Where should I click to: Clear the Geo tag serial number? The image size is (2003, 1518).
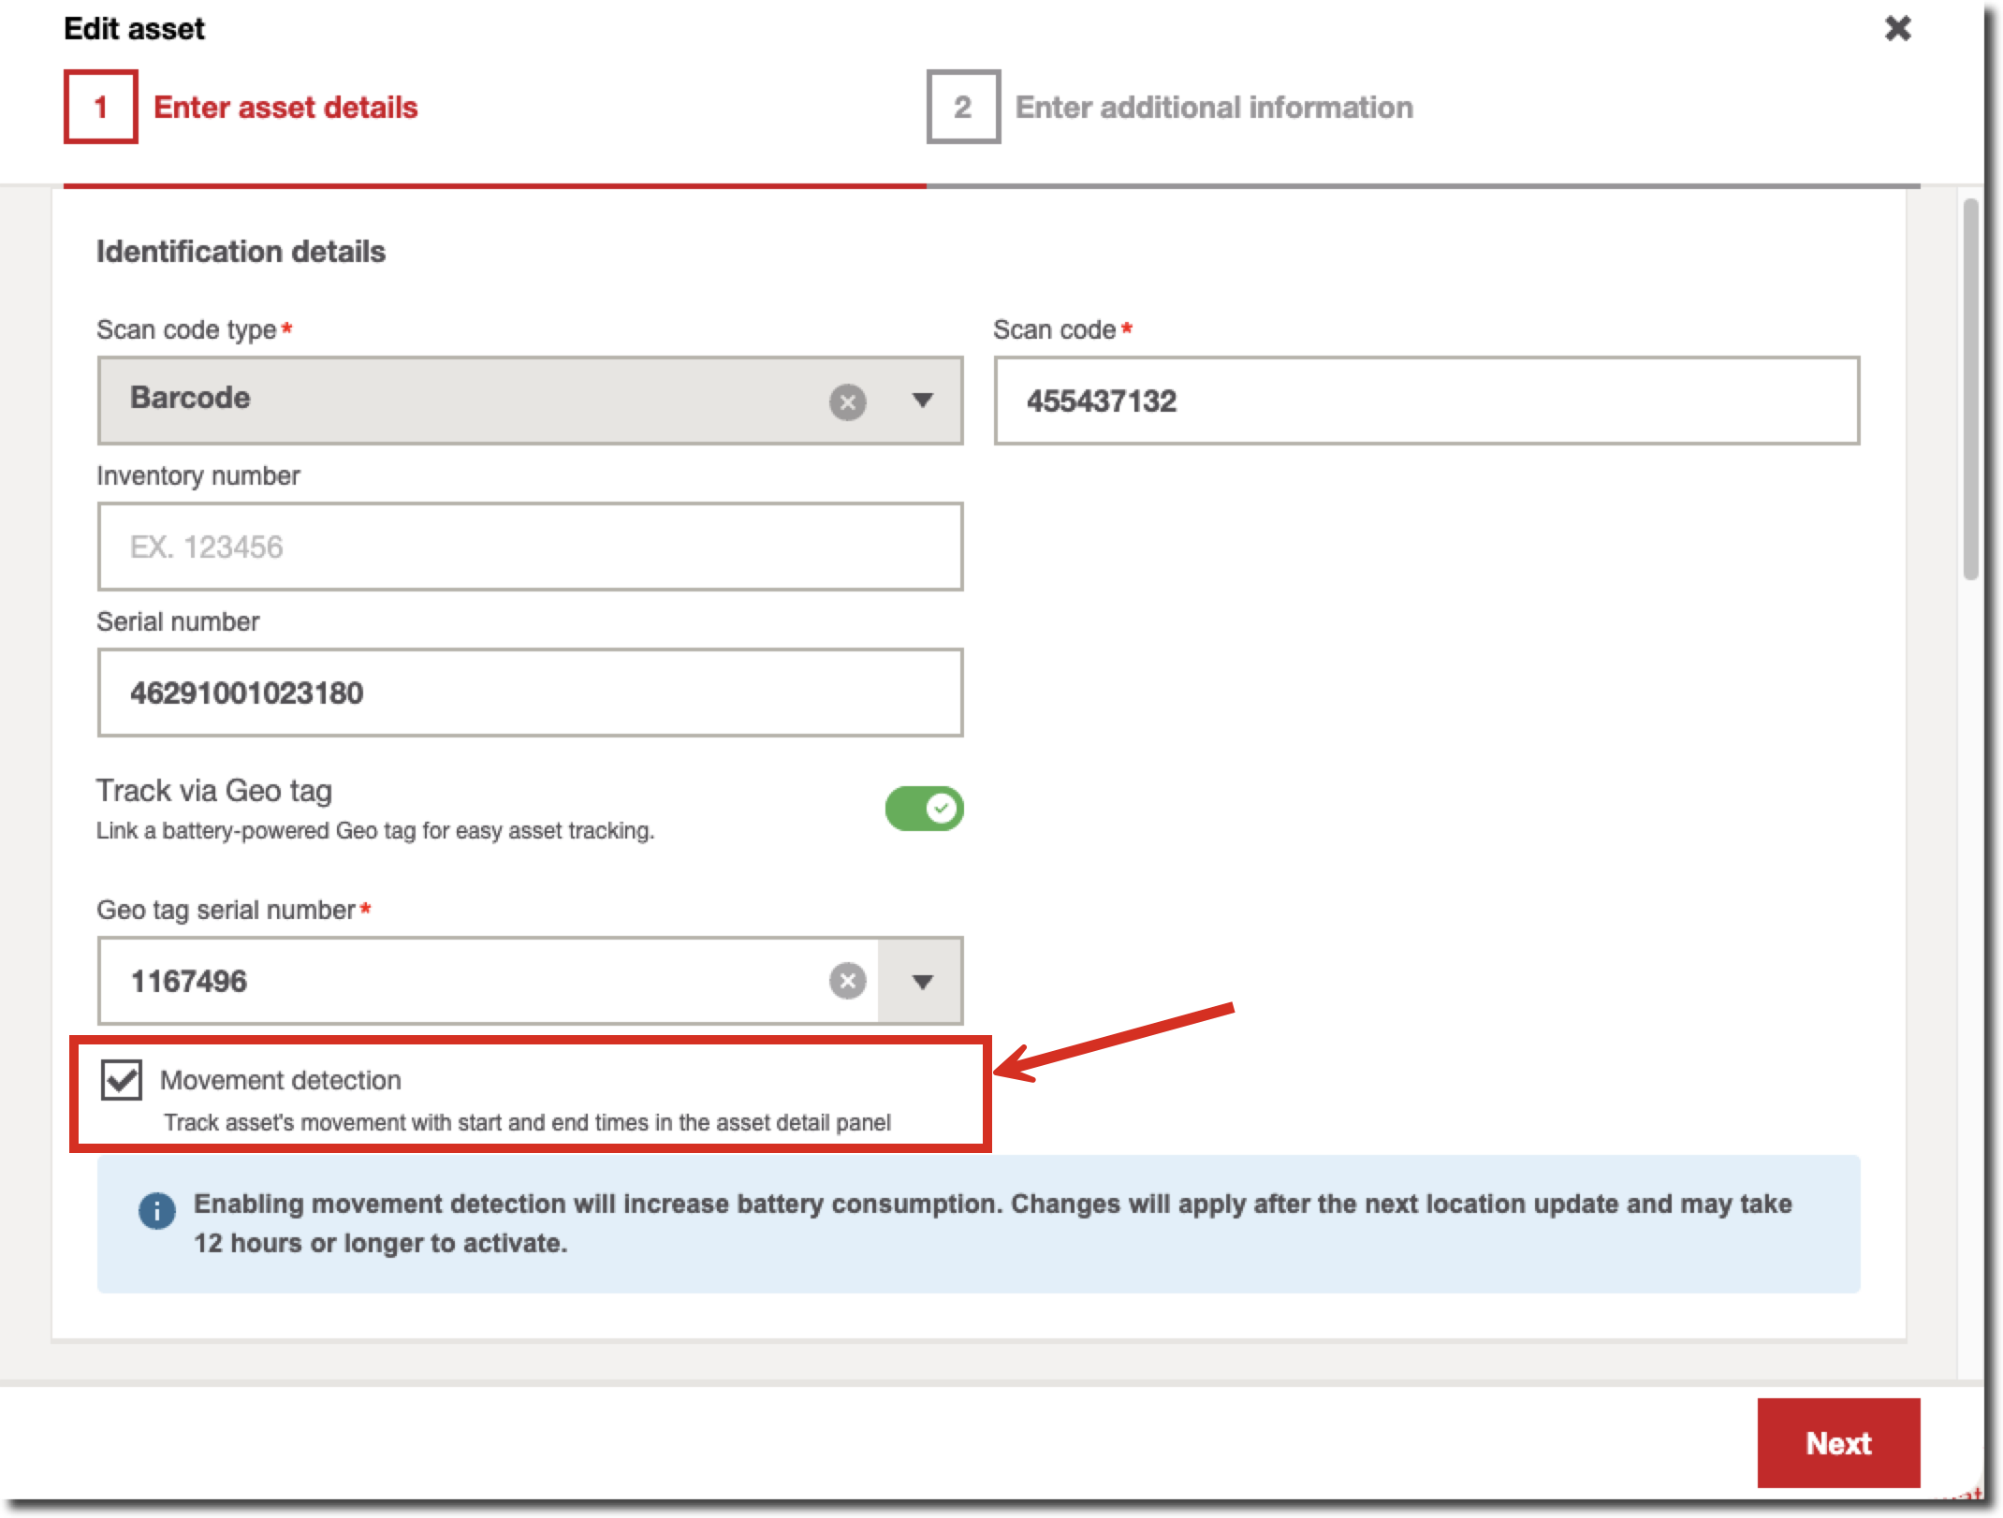click(847, 981)
